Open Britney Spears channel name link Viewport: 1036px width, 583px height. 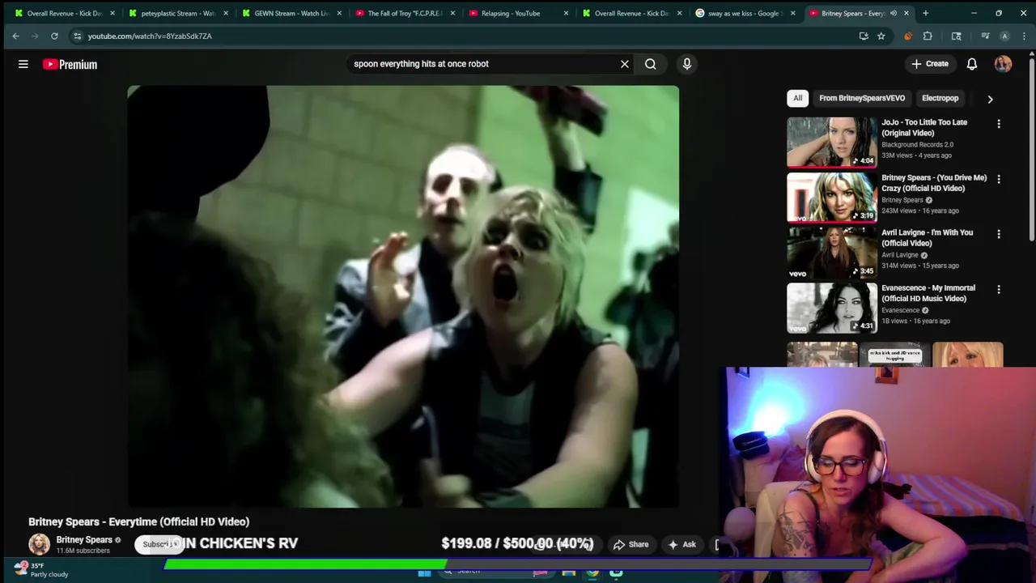tap(84, 540)
